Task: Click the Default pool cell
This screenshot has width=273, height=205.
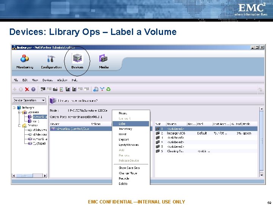Action: point(202,133)
